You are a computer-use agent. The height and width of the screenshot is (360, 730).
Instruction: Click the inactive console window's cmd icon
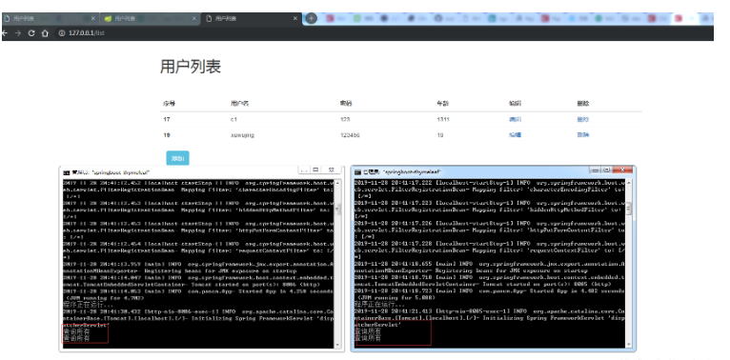(67, 172)
